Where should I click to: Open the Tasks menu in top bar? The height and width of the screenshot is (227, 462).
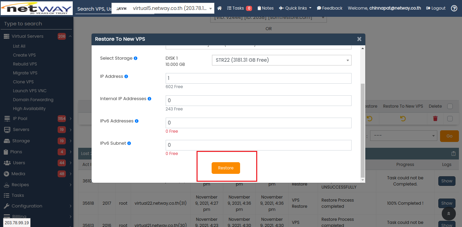point(239,8)
